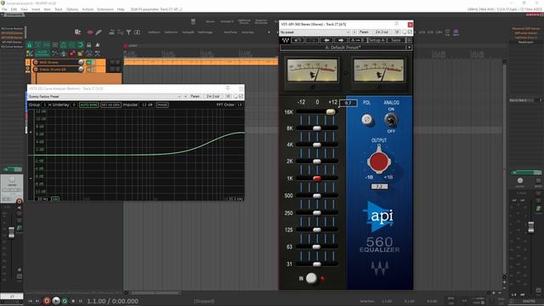Go to start of project in transport
This screenshot has width=544, height=306.
[31, 301]
